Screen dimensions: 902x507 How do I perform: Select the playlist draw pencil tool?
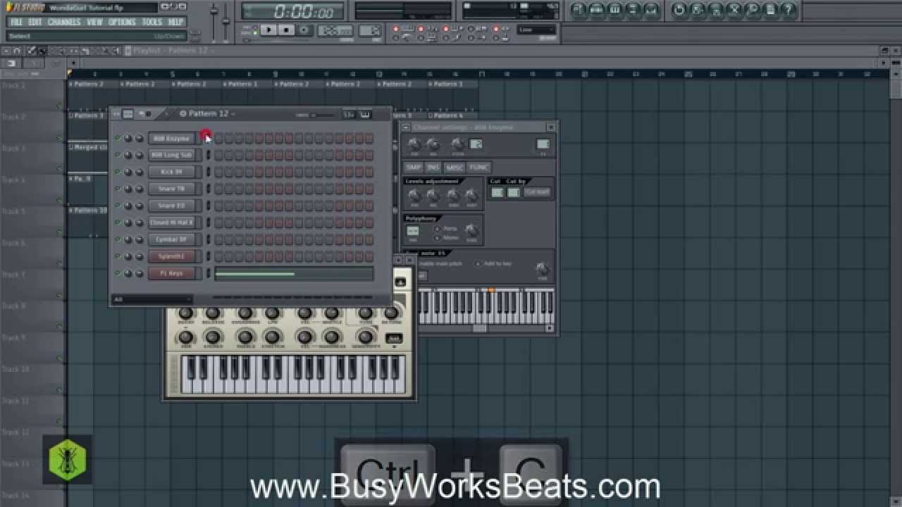pos(32,51)
